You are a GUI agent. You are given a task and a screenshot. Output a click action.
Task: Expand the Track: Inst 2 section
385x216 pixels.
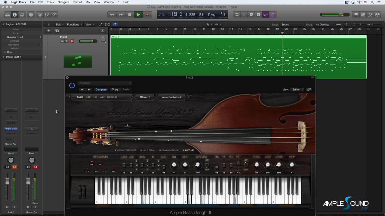[x=4, y=57]
